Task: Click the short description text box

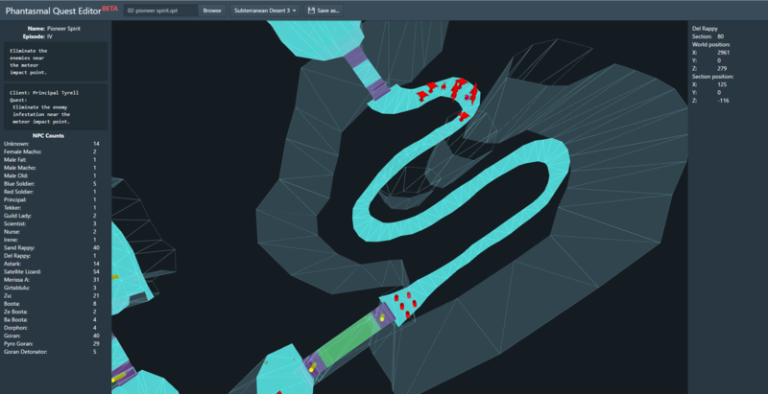Action: coord(56,61)
